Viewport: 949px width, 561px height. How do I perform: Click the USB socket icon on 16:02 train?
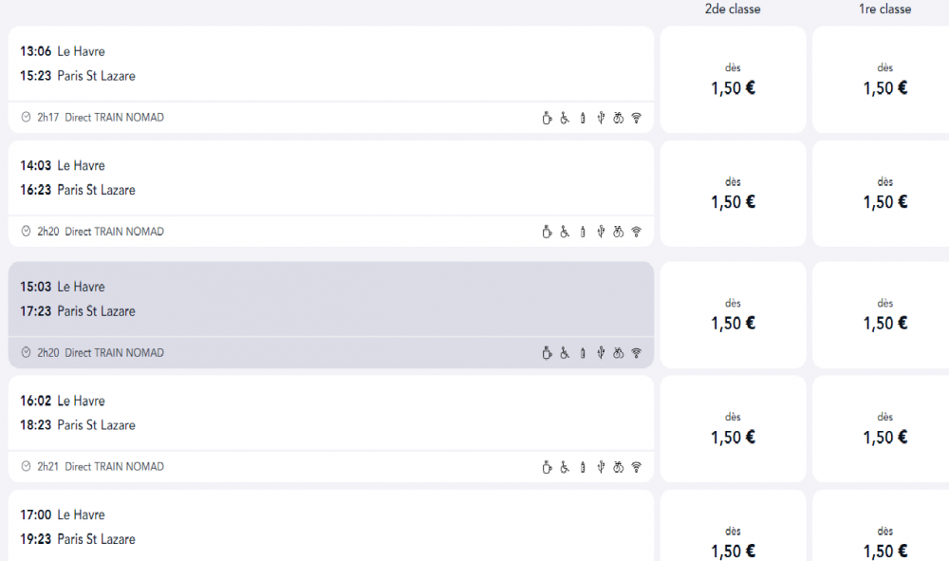point(601,467)
